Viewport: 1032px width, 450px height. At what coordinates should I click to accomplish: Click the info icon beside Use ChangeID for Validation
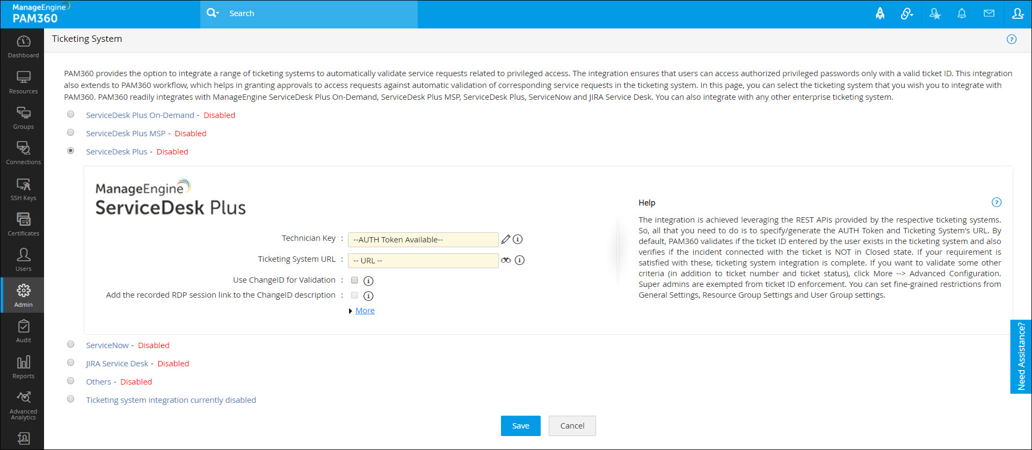click(368, 281)
